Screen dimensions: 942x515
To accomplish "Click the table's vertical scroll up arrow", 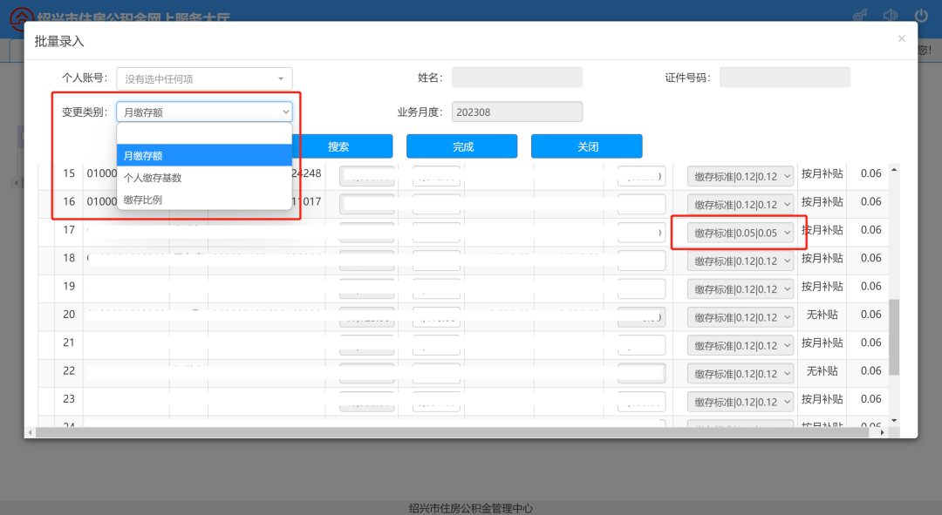I will [894, 170].
